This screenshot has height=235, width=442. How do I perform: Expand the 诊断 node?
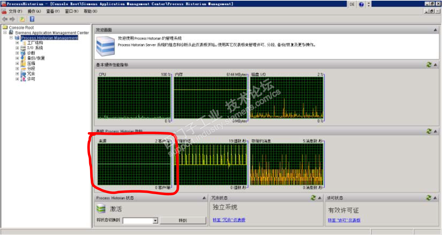[17, 53]
